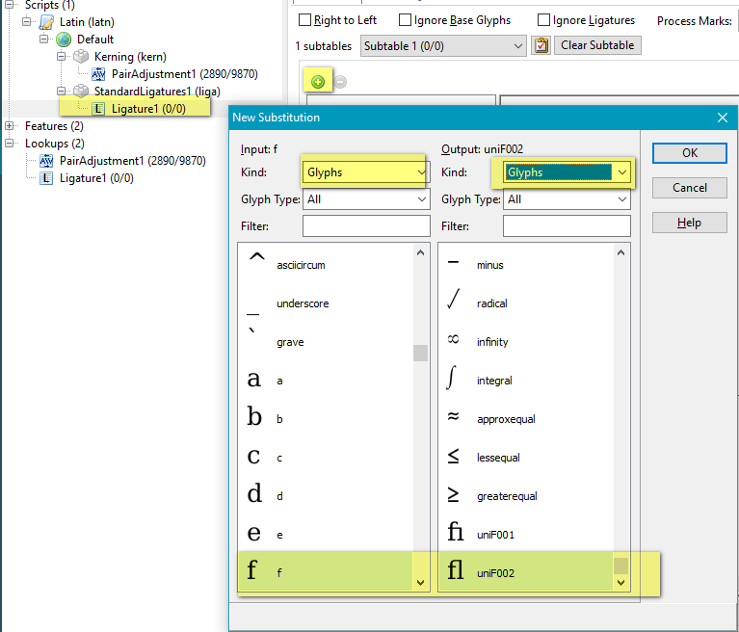Select Kerning (kern) tree label
The image size is (739, 632).
point(130,57)
